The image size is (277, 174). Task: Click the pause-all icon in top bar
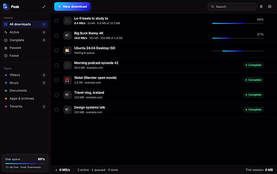[x=261, y=7]
